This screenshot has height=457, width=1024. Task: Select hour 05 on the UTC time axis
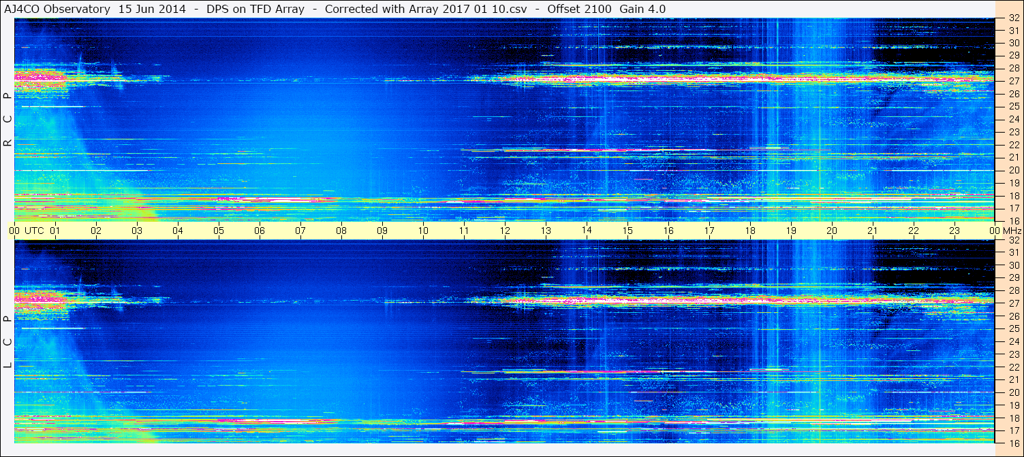click(219, 231)
